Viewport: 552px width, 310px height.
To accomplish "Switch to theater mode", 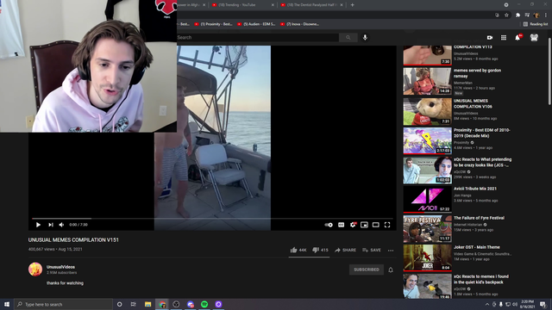I will [x=376, y=225].
